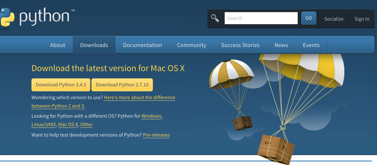Click the magnifying glass search icon
The image size is (377, 165).
pyautogui.click(x=215, y=18)
